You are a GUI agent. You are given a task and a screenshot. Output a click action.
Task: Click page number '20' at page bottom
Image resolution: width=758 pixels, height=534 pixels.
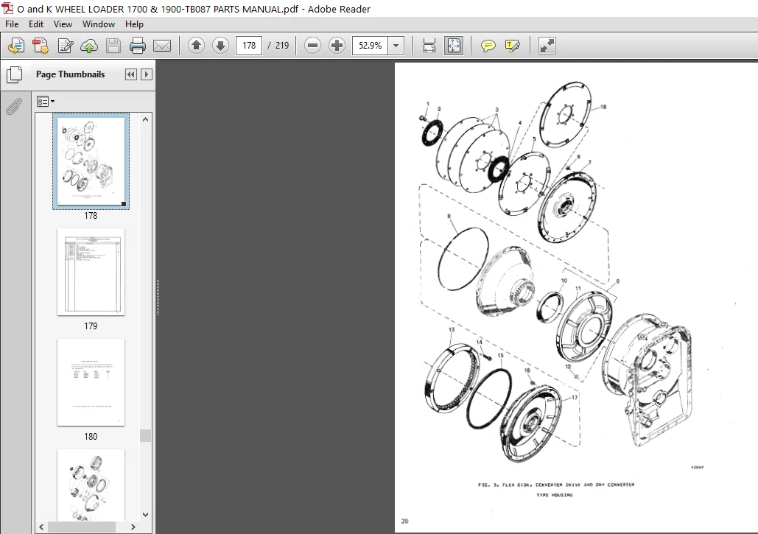(404, 521)
